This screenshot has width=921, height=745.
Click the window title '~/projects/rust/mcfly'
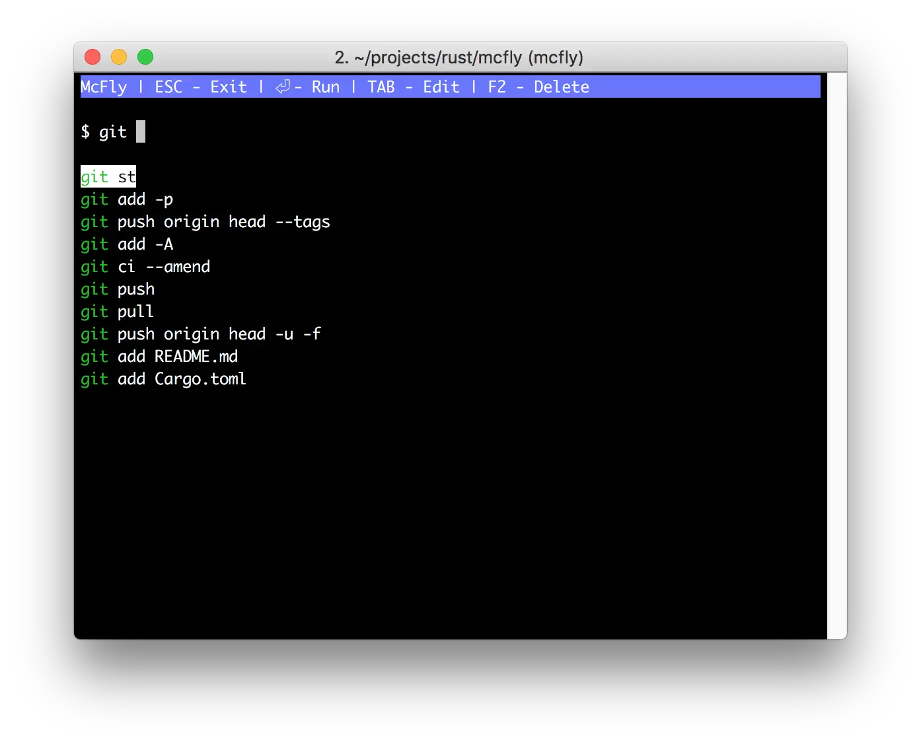(459, 57)
